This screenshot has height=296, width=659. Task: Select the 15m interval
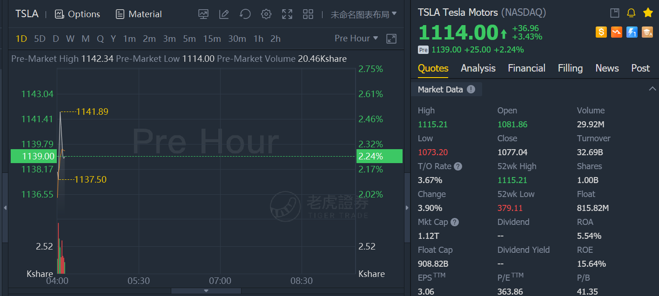click(212, 39)
